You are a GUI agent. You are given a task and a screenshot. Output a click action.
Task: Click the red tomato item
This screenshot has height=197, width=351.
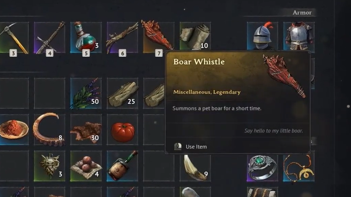tap(122, 130)
